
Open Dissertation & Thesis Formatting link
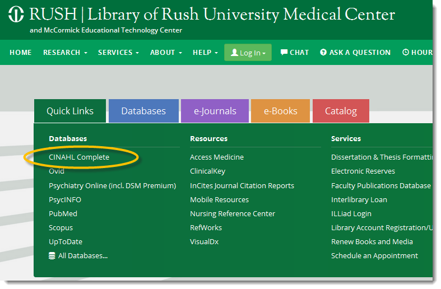pos(382,157)
